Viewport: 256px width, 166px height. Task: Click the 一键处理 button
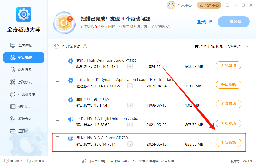[233, 22]
